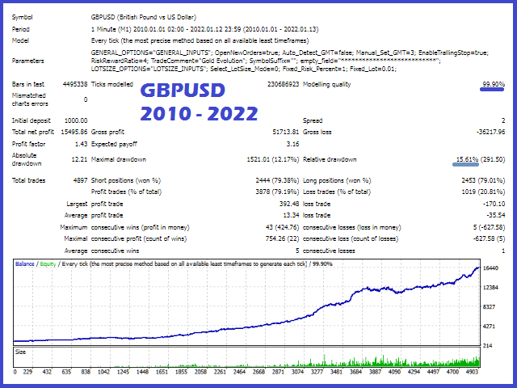Click the "Profit factor" label
Screen dimensions: 517x388
pos(29,144)
